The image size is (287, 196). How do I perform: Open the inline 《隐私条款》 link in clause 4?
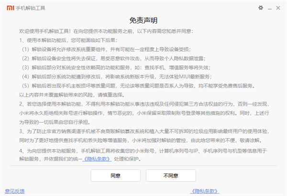coord(99,158)
